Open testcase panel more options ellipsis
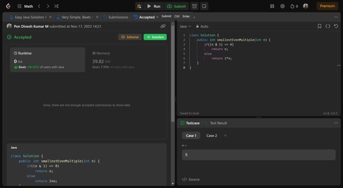Viewport: 343px width, 188px height. (336, 123)
